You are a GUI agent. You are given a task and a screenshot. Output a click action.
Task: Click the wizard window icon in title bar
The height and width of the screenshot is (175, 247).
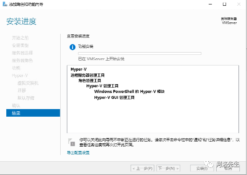(5, 4)
